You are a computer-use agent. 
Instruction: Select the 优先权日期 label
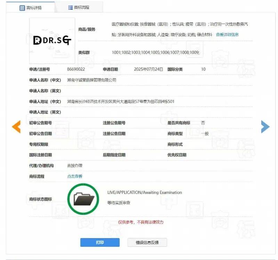click(x=177, y=155)
